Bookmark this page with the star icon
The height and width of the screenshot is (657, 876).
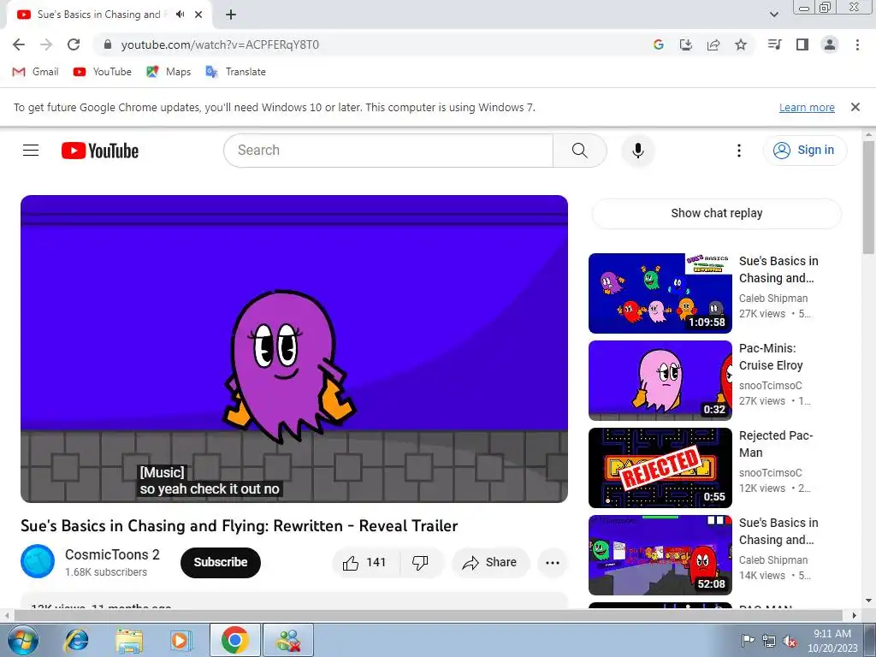tap(741, 44)
